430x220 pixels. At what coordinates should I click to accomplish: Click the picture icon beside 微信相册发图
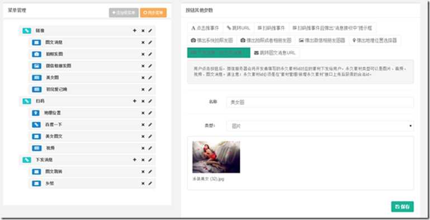36,66
